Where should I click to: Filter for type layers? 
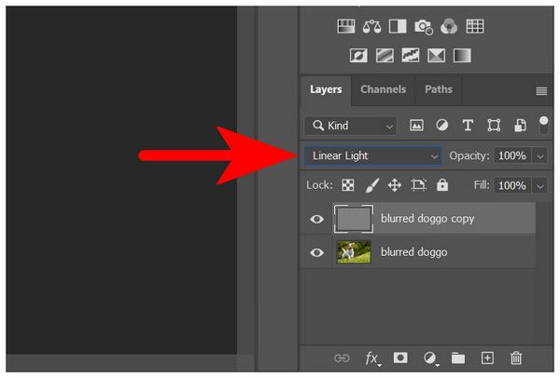(468, 126)
